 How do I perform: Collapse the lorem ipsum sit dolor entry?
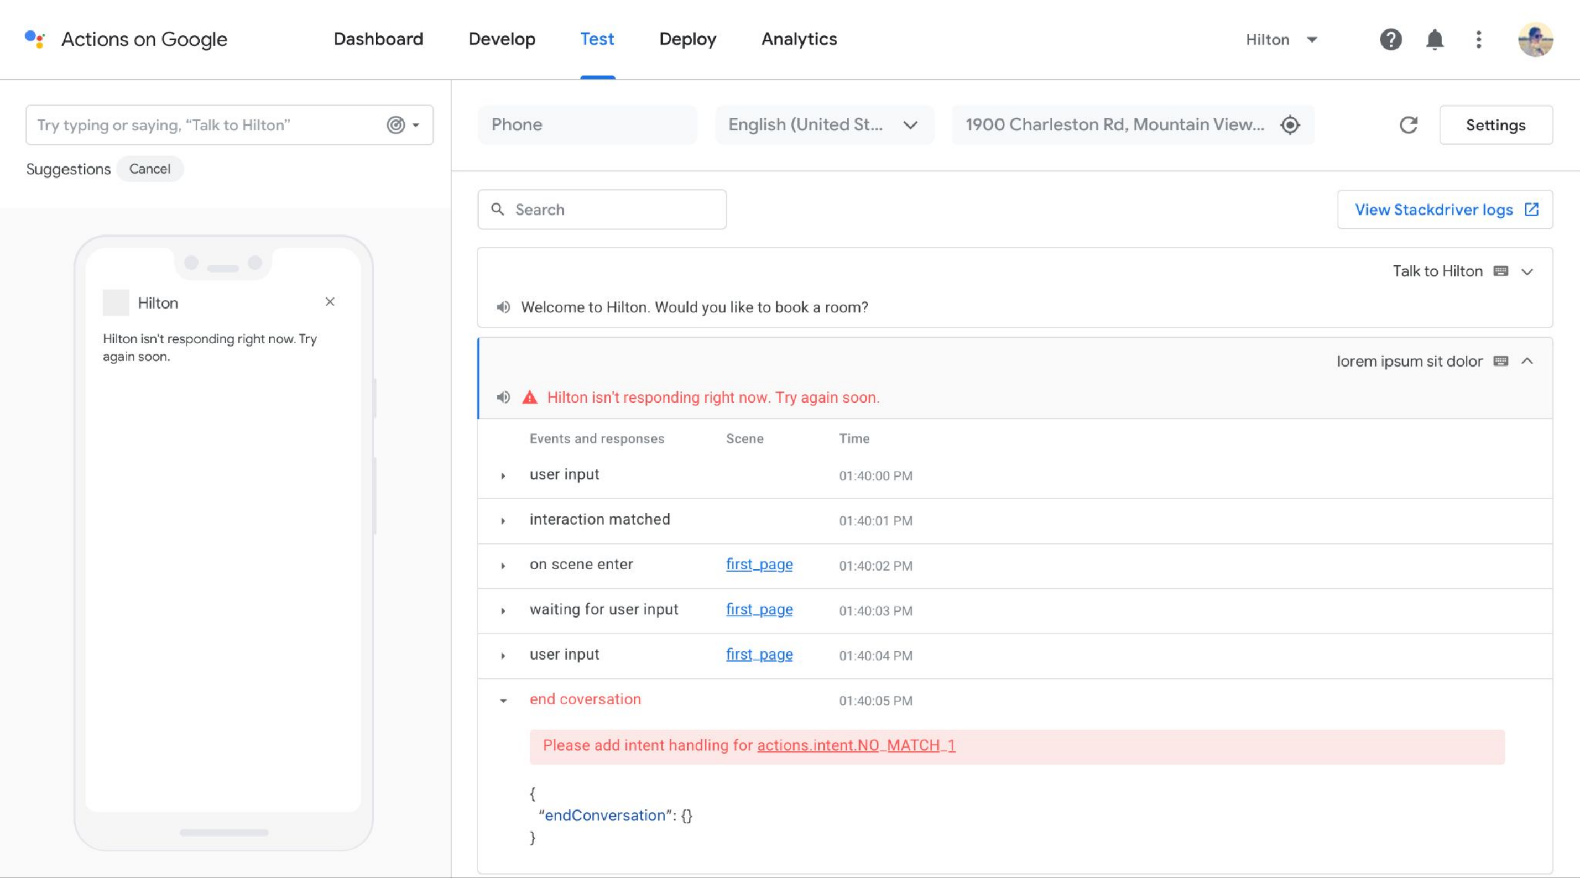point(1527,361)
